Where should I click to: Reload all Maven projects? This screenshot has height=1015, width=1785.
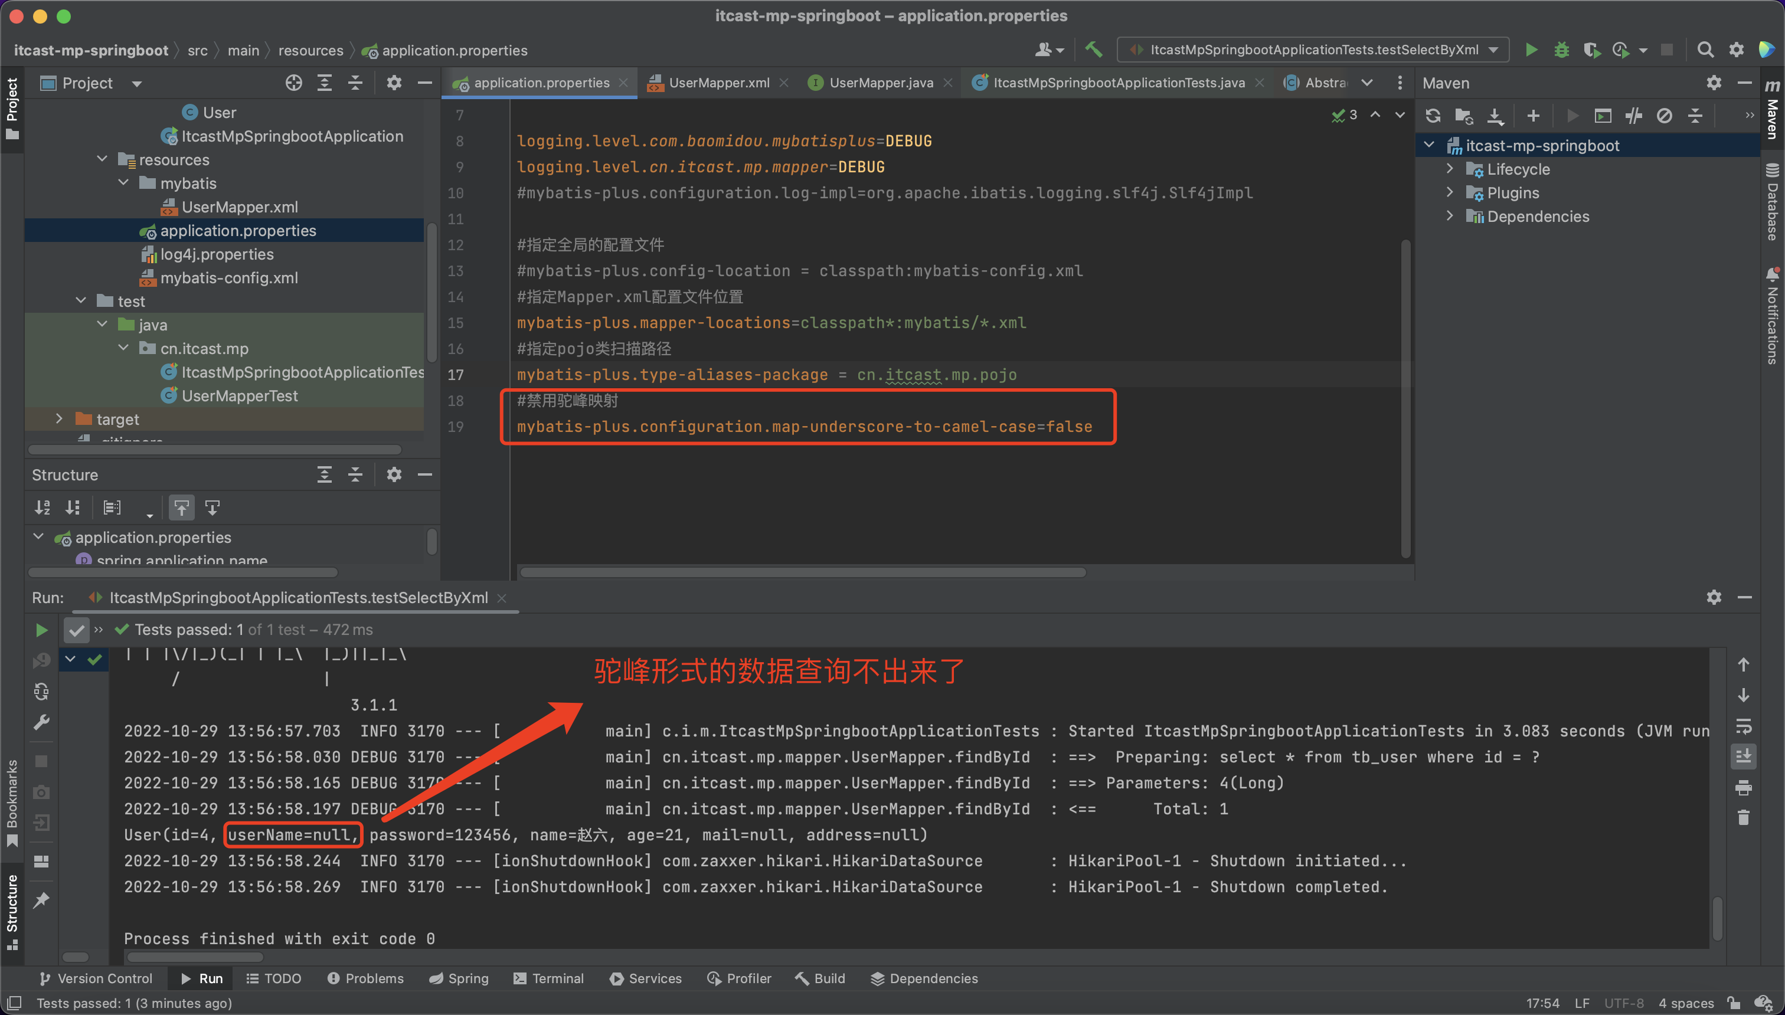[1433, 116]
